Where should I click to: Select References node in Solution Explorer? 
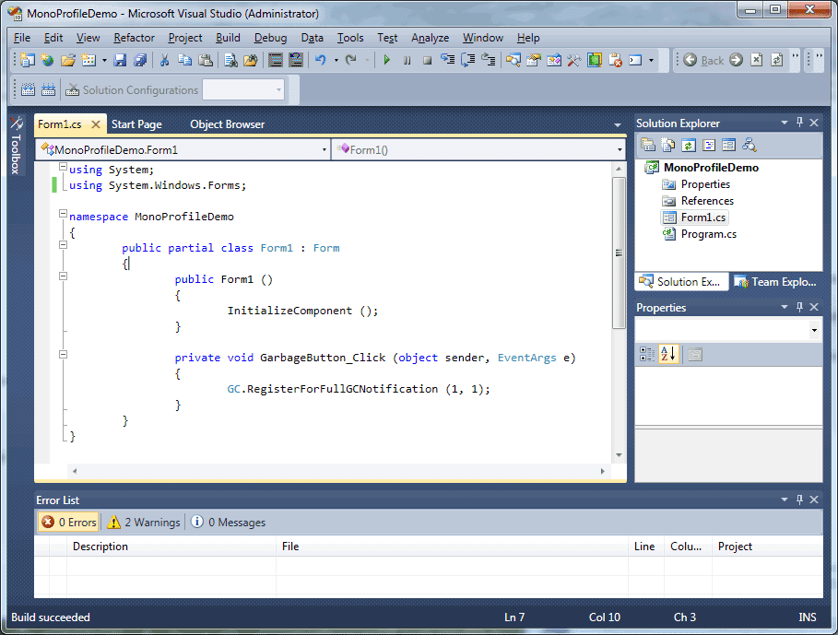click(707, 201)
